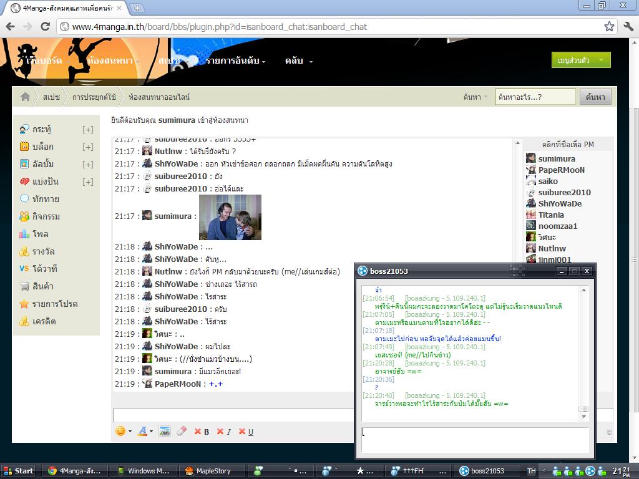Image resolution: width=639 pixels, height=479 pixels.
Task: Expand the [+] next to บล็อก
Action: [87, 147]
